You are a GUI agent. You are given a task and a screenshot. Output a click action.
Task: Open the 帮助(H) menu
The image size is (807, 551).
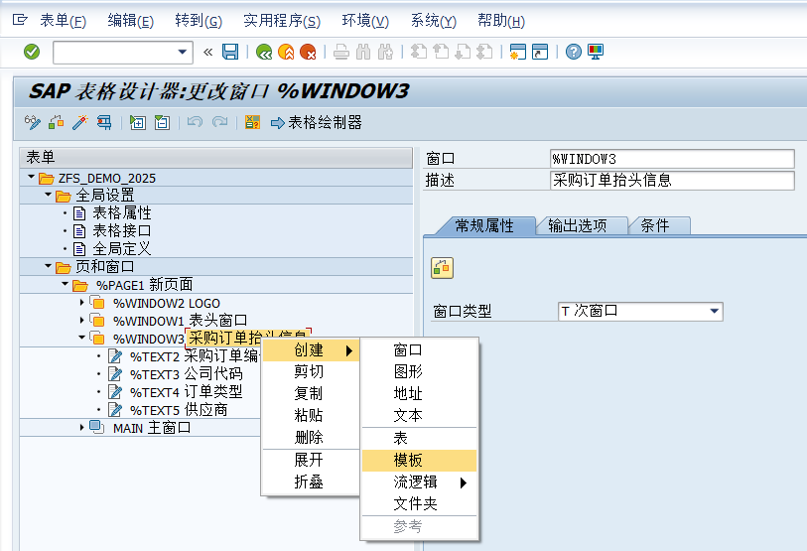point(500,21)
